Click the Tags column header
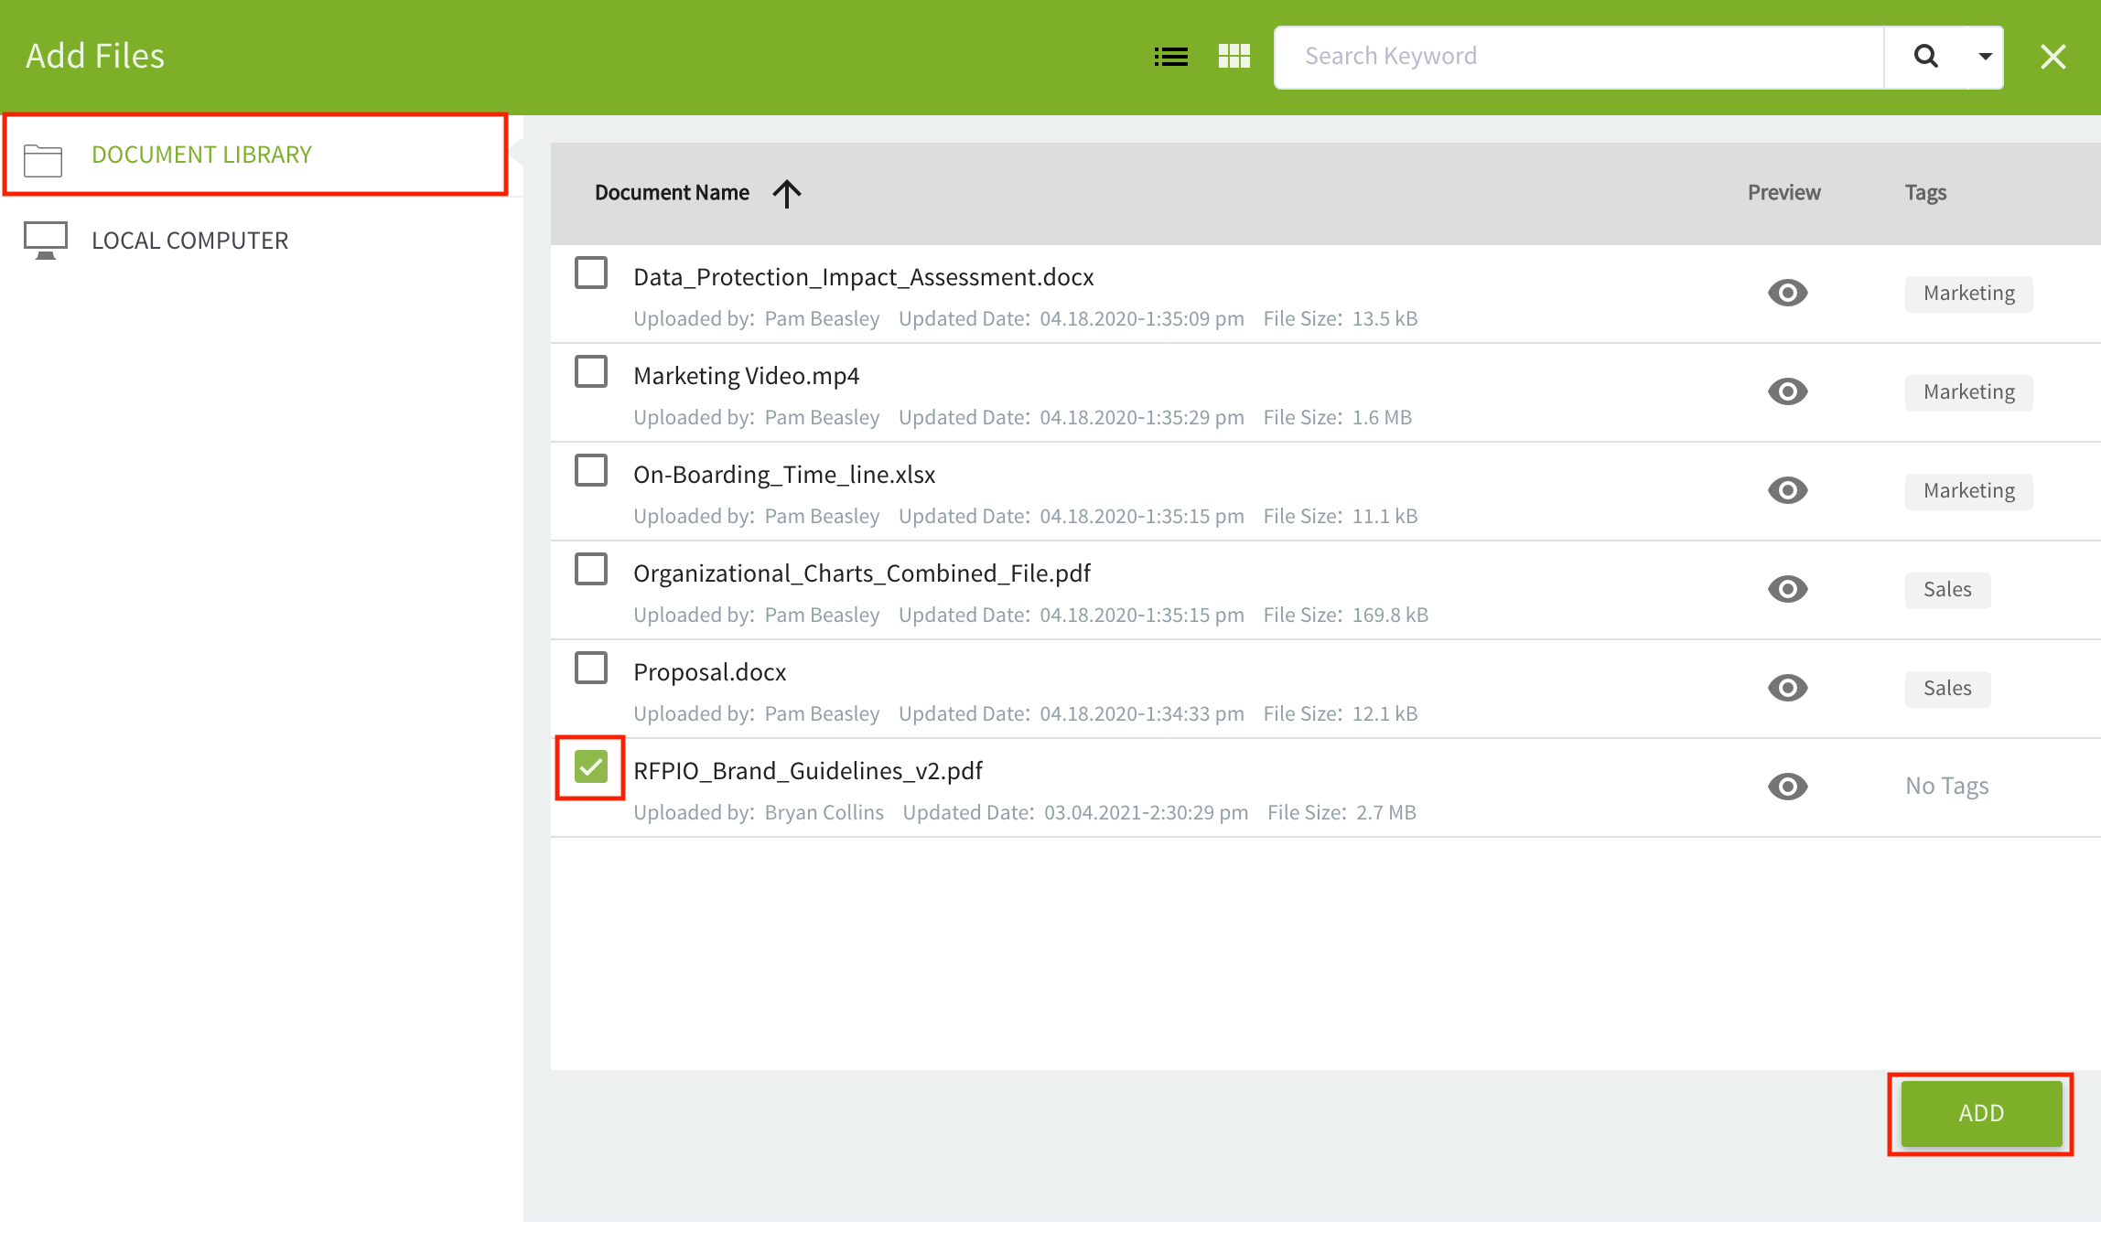This screenshot has width=2101, height=1253. coord(1925,193)
